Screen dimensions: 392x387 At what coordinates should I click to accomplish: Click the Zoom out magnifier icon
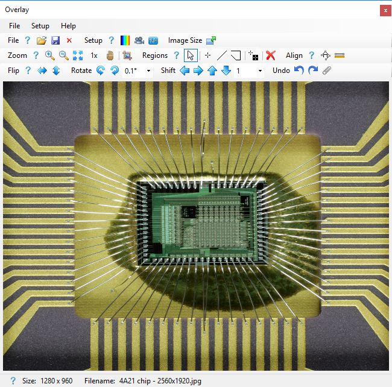[63, 55]
